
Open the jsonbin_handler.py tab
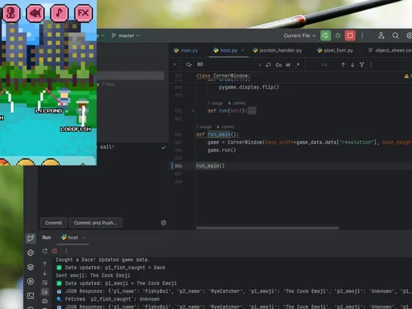coord(277,50)
